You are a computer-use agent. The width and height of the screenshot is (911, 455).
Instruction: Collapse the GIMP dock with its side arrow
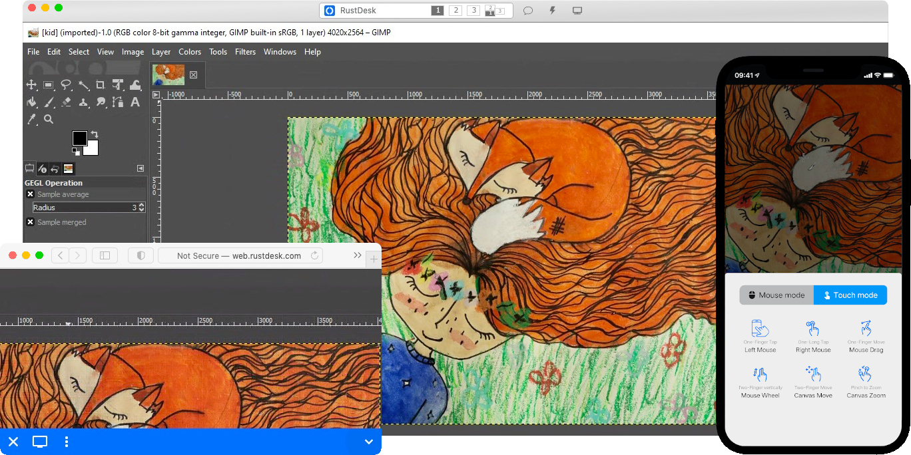point(140,168)
